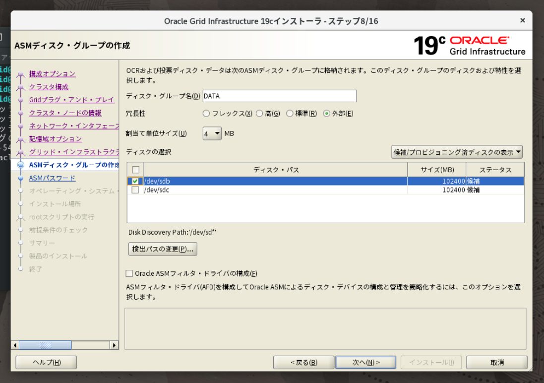Screen dimensions: 544x383
Task: Click 候補 status cell for /dev/sdc
Action: 495,190
